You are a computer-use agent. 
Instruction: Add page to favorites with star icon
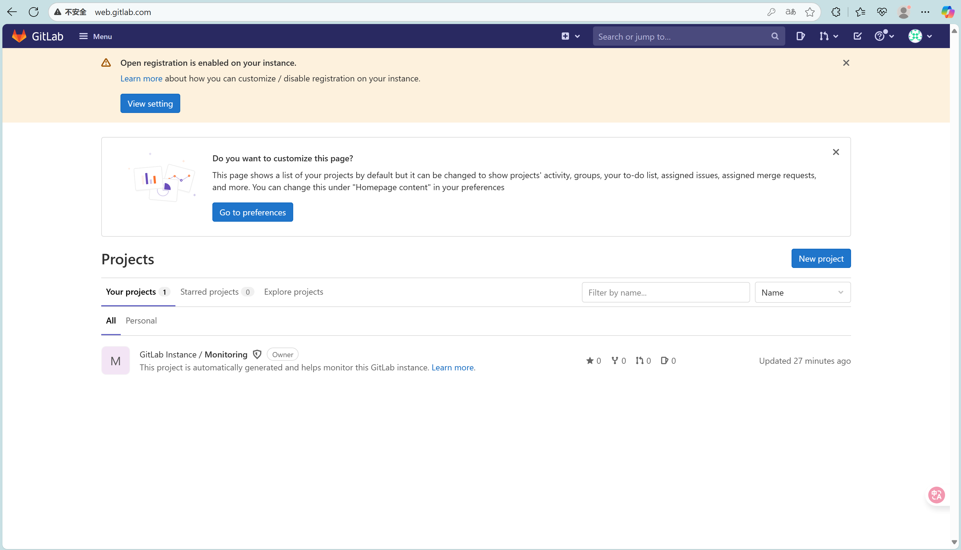tap(810, 12)
